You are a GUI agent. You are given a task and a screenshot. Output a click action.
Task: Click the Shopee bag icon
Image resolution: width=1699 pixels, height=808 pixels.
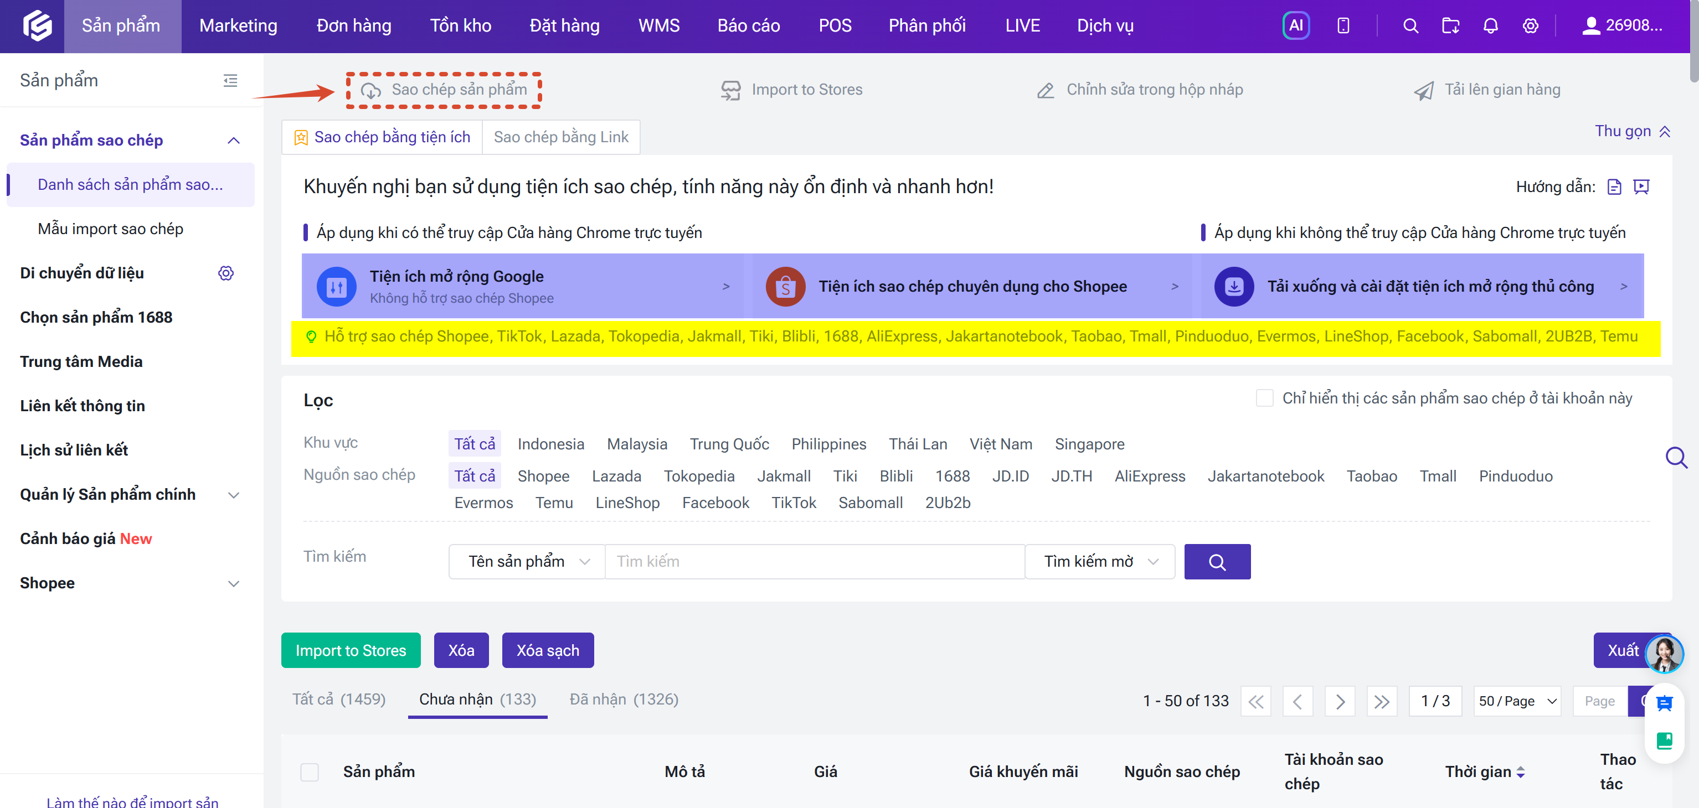click(x=785, y=287)
